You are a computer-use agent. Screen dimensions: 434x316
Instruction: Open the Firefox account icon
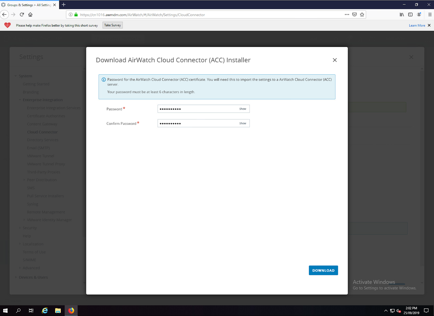coord(419,15)
